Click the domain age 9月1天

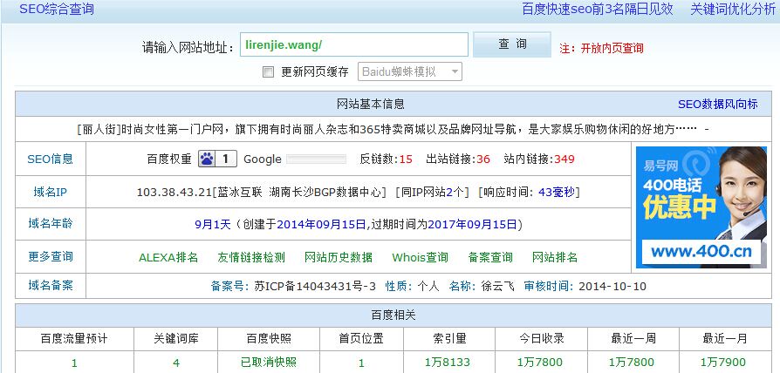click(x=213, y=225)
